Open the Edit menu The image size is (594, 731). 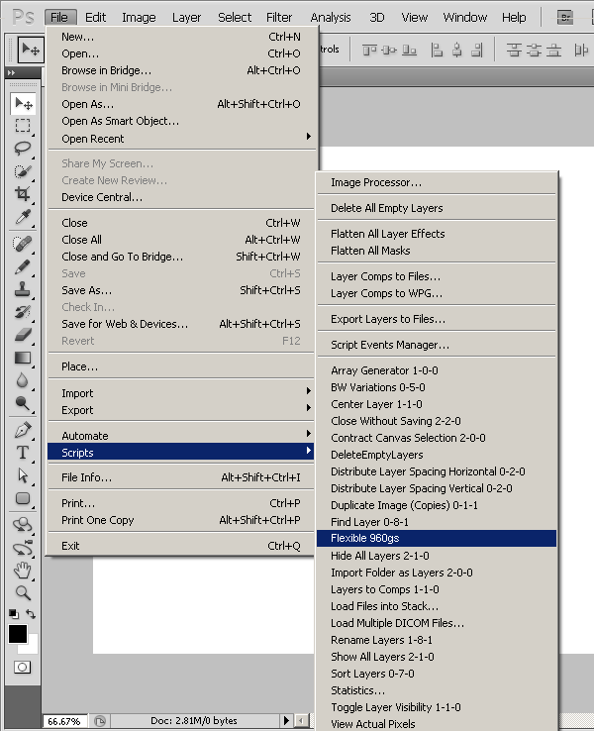coord(95,18)
